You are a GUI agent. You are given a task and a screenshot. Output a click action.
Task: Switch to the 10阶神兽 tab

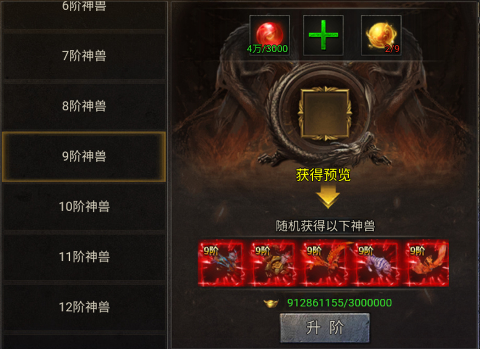(x=84, y=207)
